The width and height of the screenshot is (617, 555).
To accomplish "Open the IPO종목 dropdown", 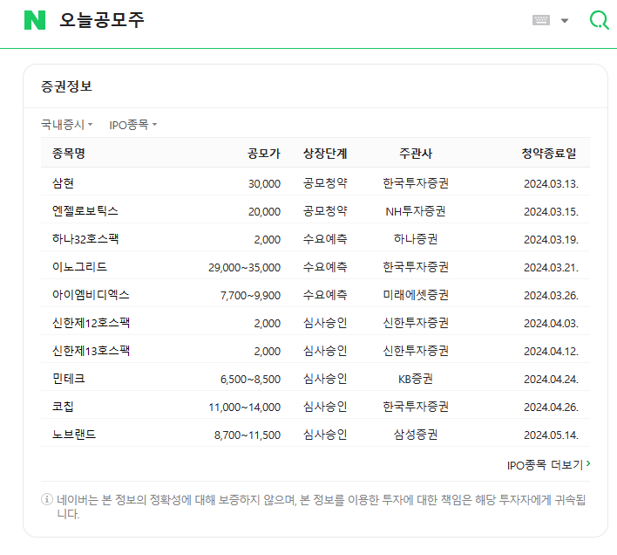I will pyautogui.click(x=133, y=125).
